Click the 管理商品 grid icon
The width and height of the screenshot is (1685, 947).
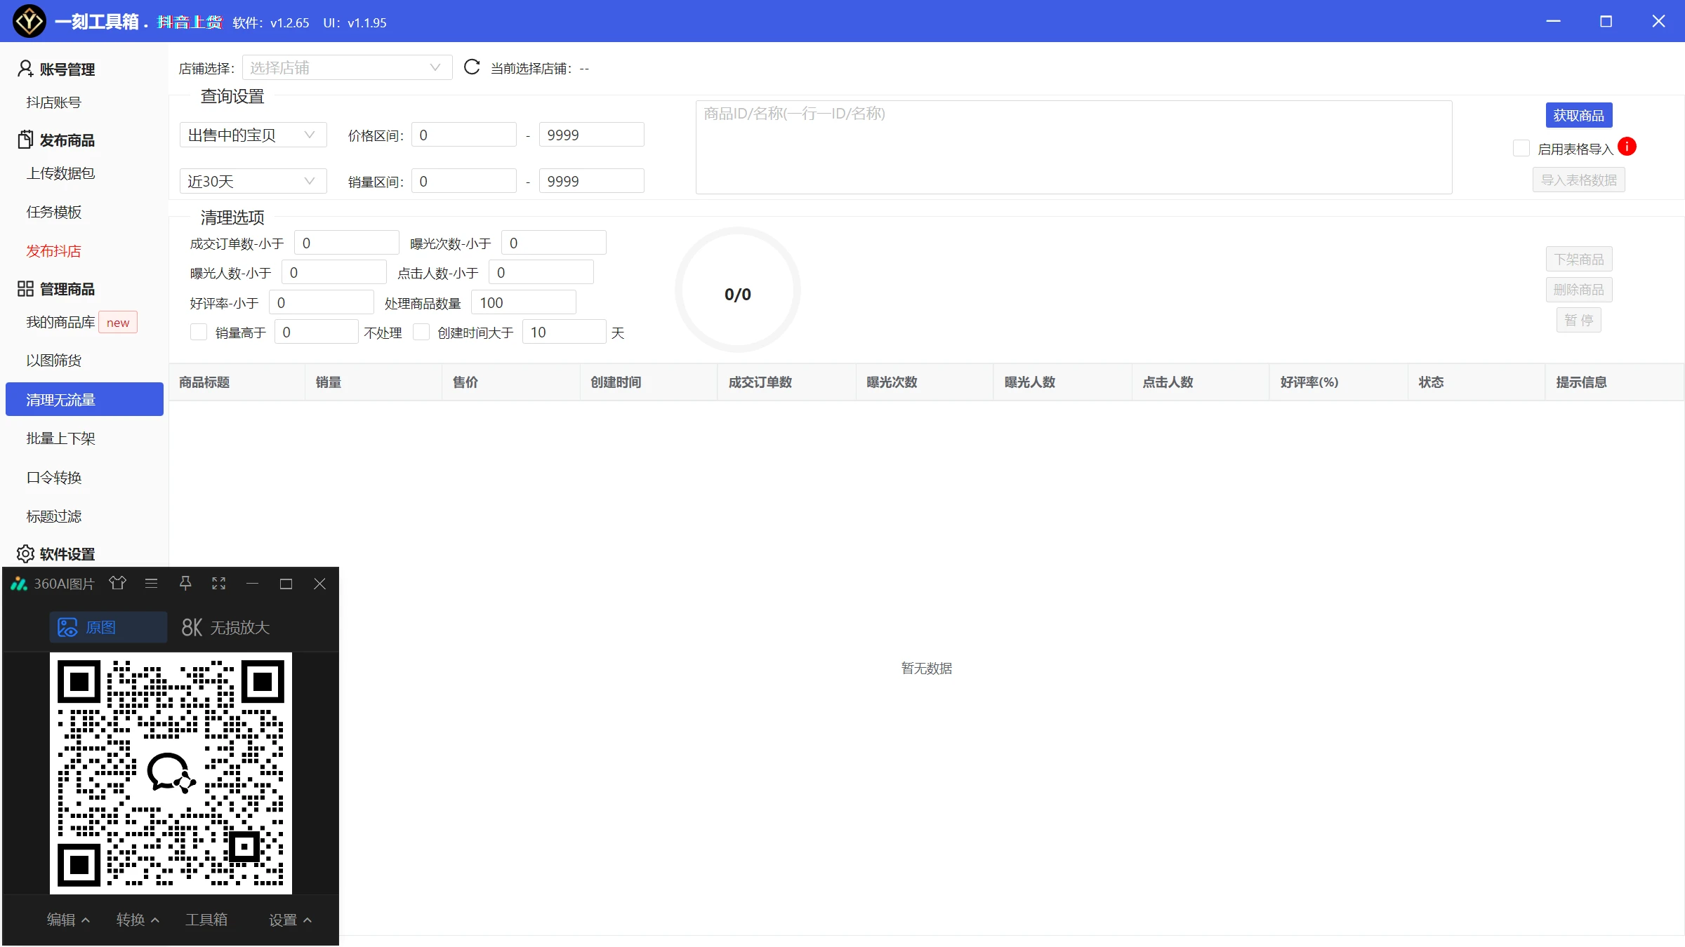pos(25,288)
